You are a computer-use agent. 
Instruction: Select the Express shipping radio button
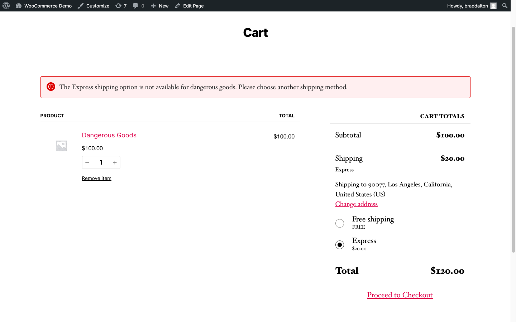(340, 245)
